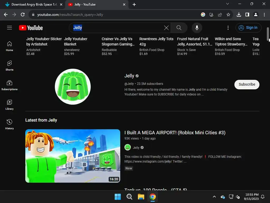Close the Angry Birds Space tab
The image size is (270, 203).
pos(61,4)
